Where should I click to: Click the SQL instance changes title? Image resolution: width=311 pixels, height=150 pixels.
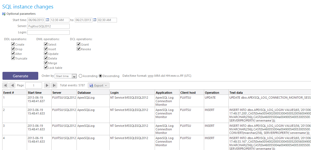pyautogui.click(x=28, y=7)
